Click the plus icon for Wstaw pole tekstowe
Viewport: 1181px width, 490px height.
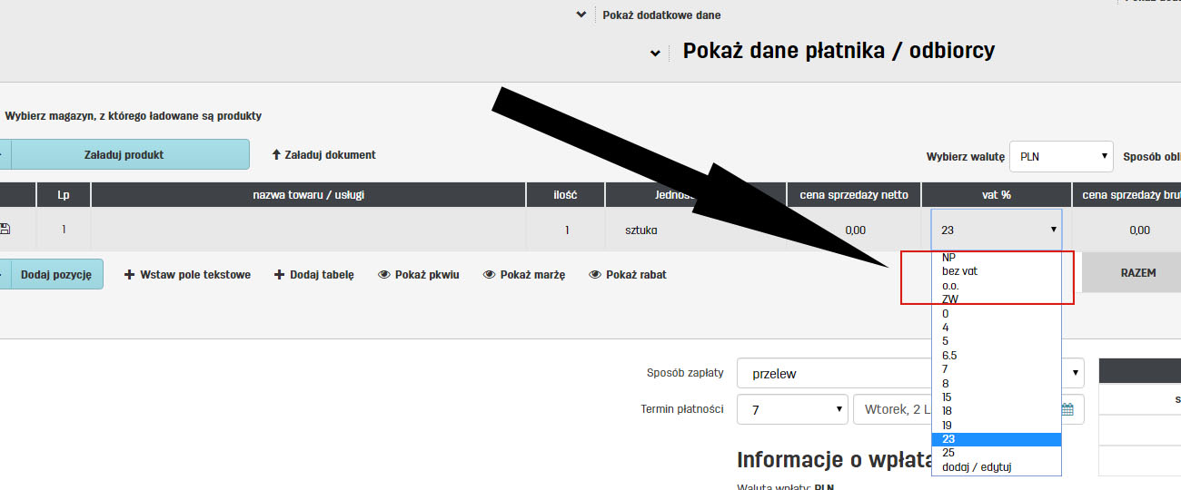click(x=129, y=274)
